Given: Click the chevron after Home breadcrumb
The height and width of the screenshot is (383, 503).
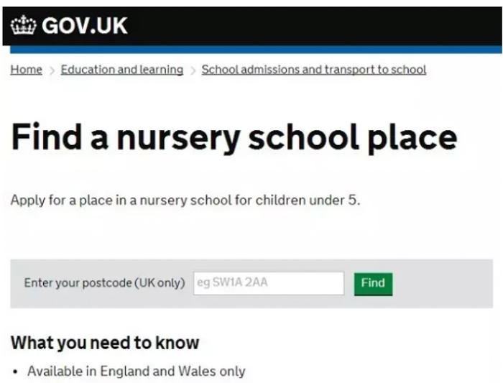Looking at the screenshot, I should pos(52,70).
